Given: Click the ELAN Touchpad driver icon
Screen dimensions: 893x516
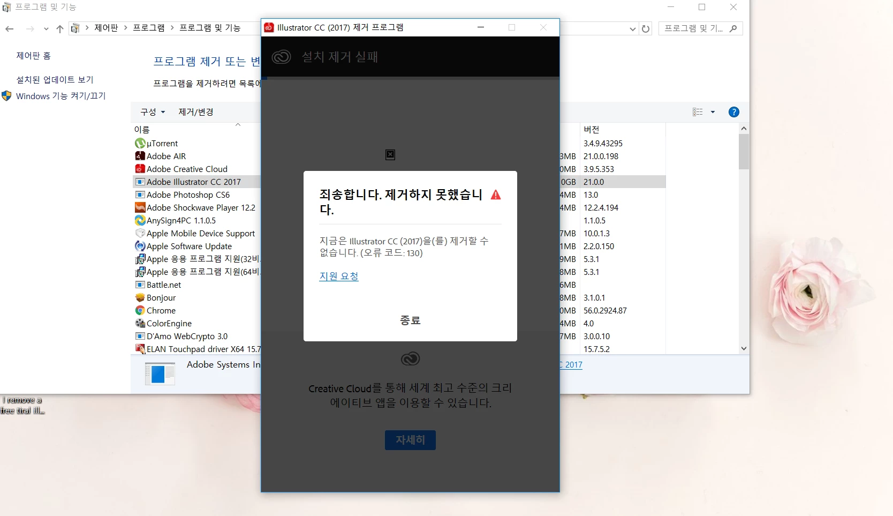Looking at the screenshot, I should [140, 349].
